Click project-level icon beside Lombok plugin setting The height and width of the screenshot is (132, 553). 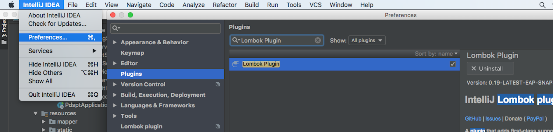click(x=218, y=126)
